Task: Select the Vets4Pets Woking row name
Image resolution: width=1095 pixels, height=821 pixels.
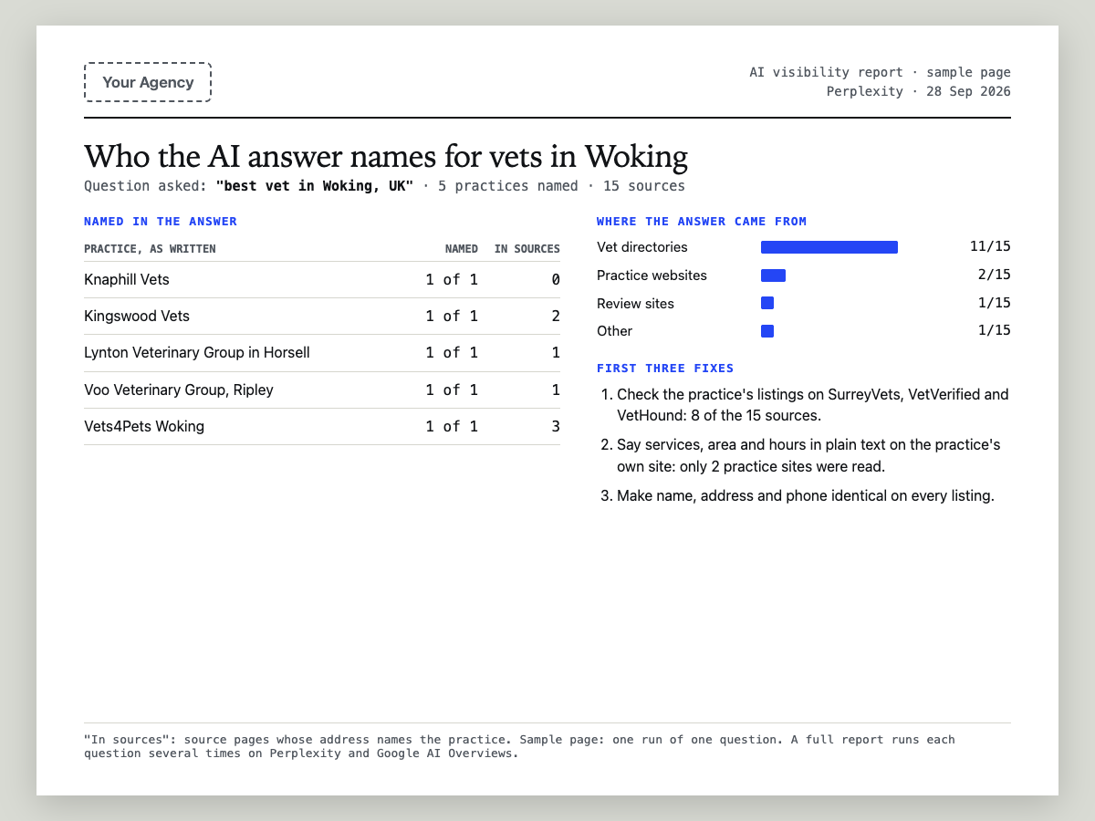Action: 144,426
